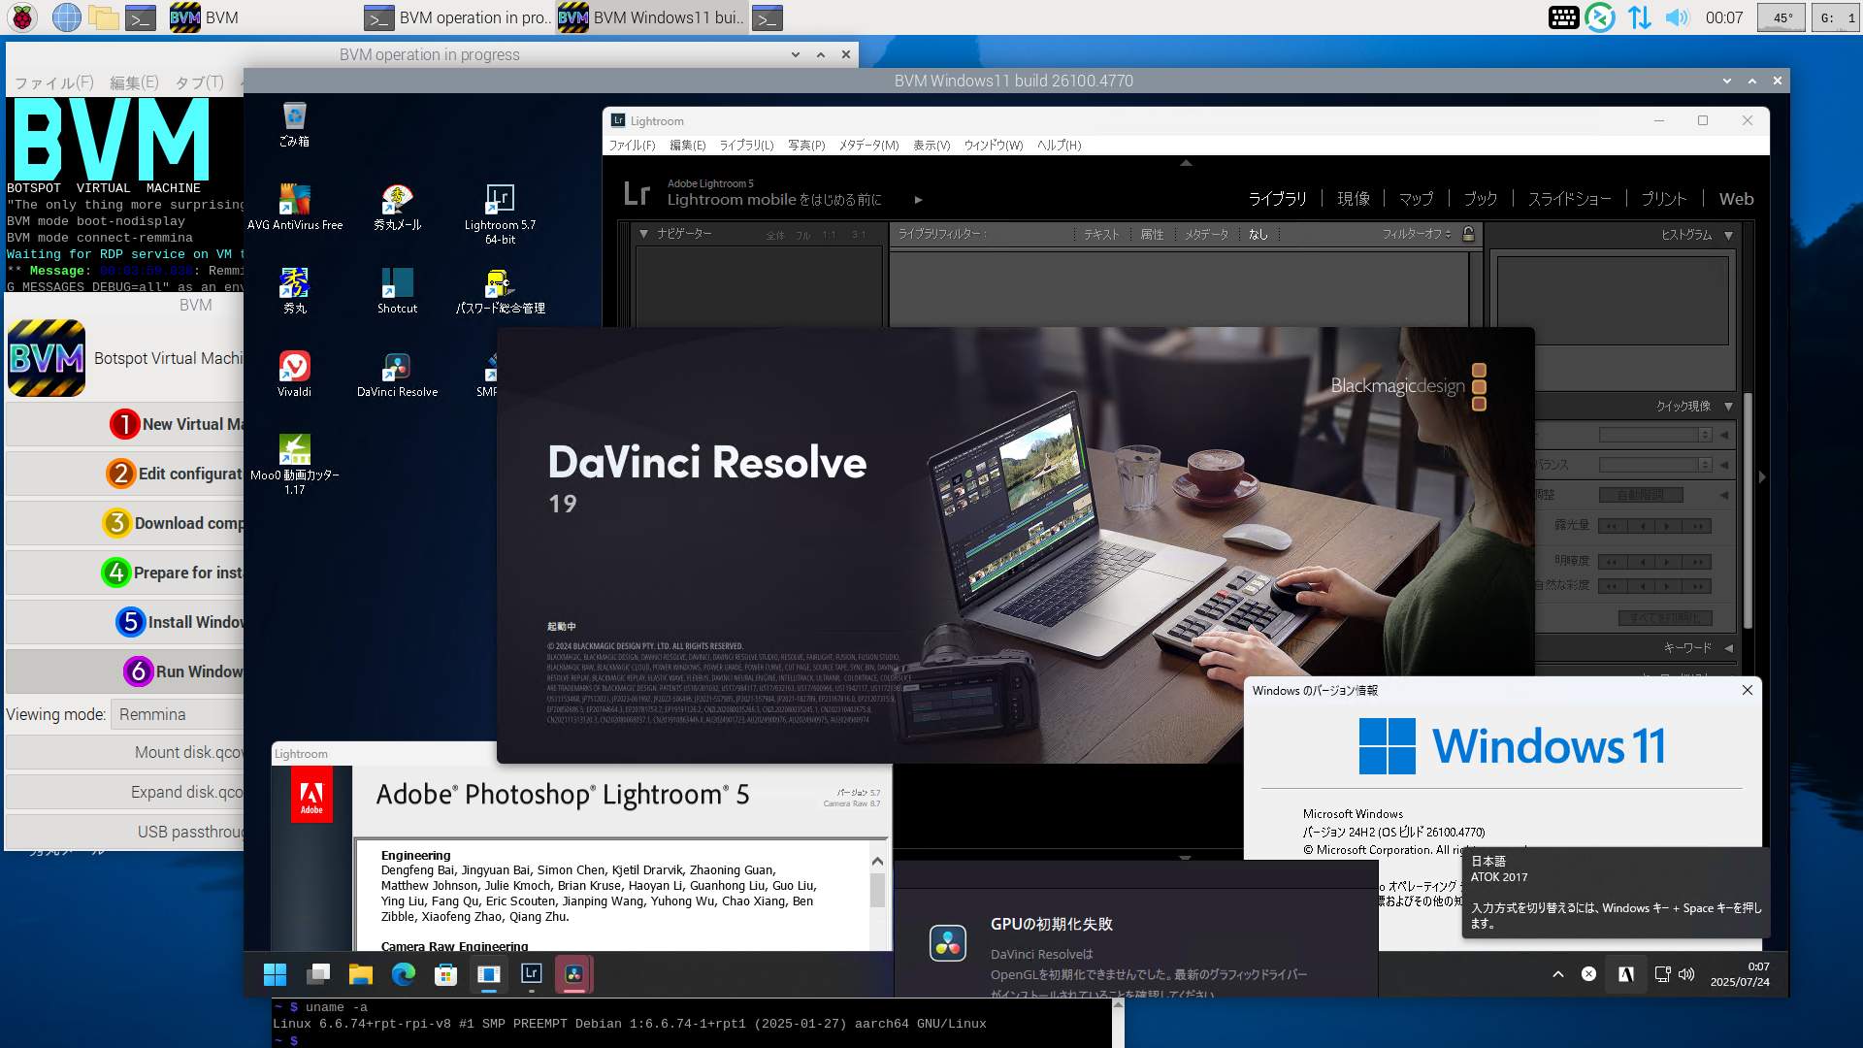
Task: Open Lightroom メタデータ(M) menu
Action: tap(868, 145)
